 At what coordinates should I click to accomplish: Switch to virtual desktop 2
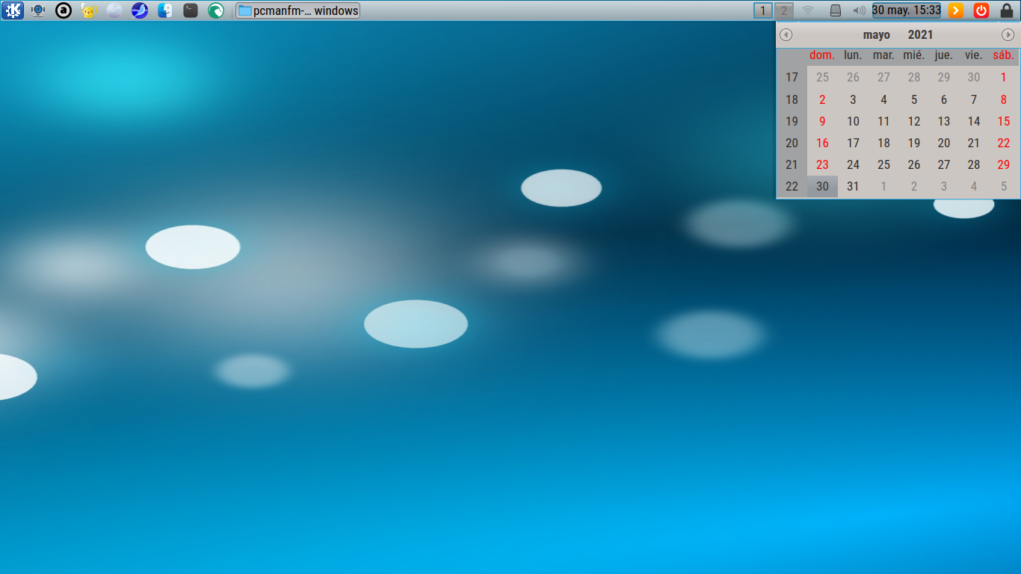pyautogui.click(x=783, y=10)
